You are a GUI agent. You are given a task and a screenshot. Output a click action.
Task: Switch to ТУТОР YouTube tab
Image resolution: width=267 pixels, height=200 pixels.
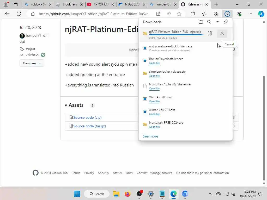(x=101, y=4)
